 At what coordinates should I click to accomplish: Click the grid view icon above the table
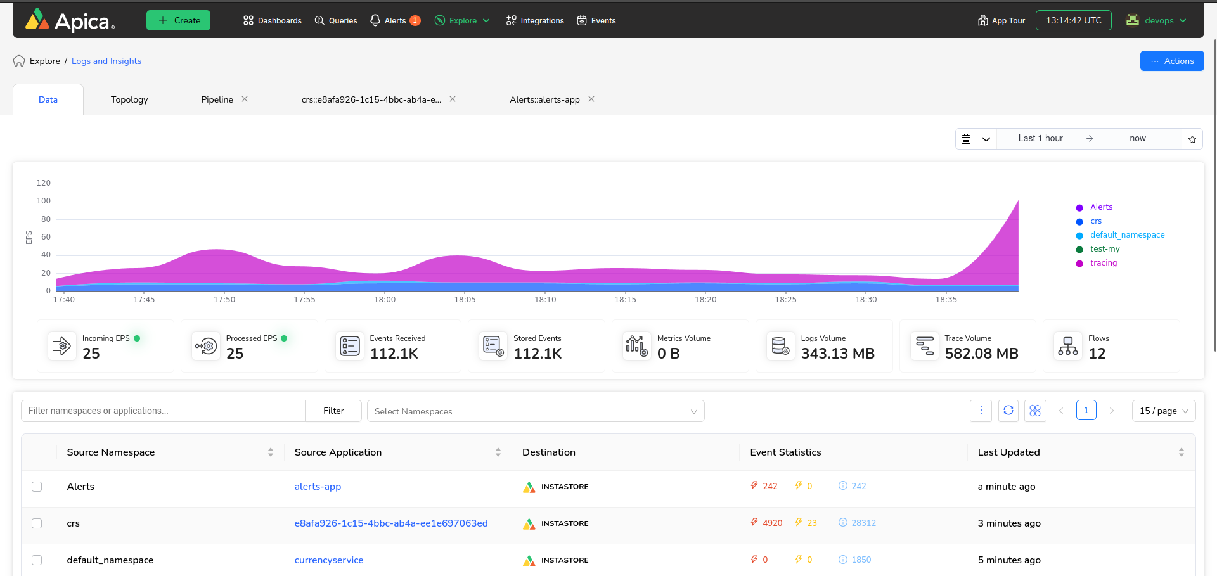(x=1034, y=411)
